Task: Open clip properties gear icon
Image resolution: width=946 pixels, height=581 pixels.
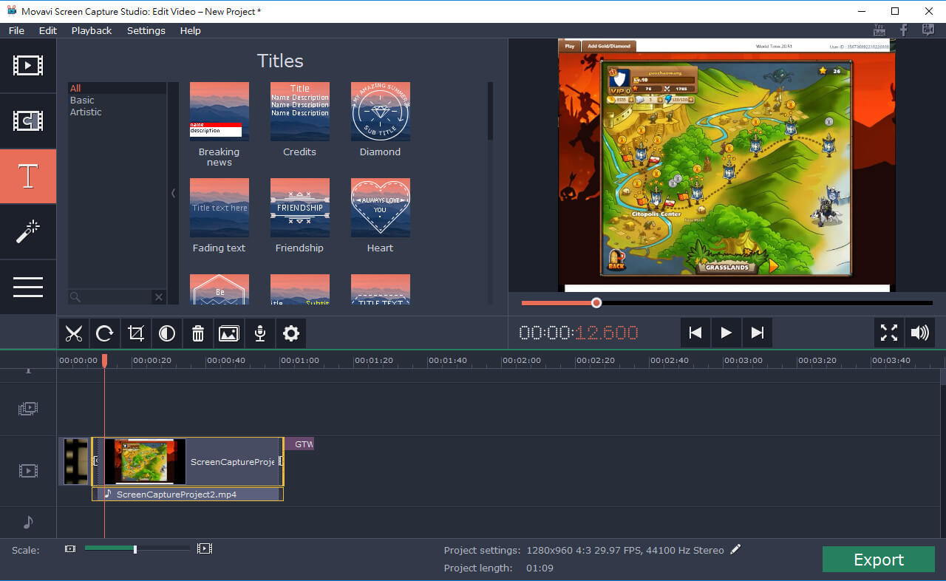Action: pyautogui.click(x=291, y=333)
